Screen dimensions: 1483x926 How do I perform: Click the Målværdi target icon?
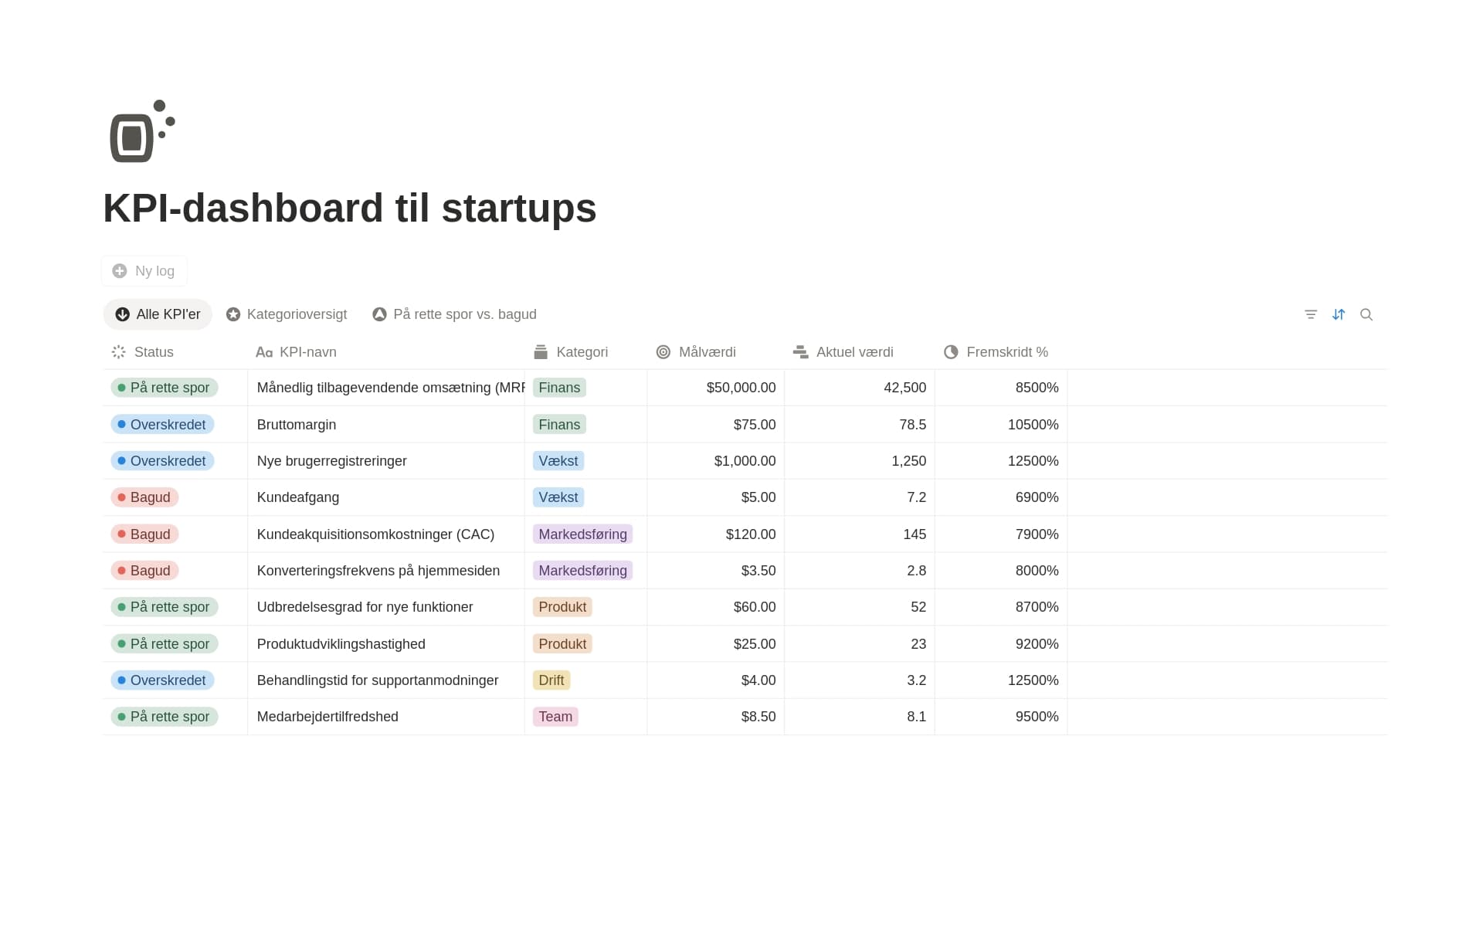[663, 352]
